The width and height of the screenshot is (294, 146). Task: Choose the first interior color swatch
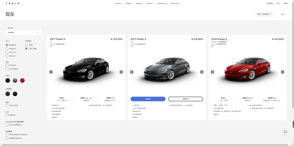click(x=8, y=94)
